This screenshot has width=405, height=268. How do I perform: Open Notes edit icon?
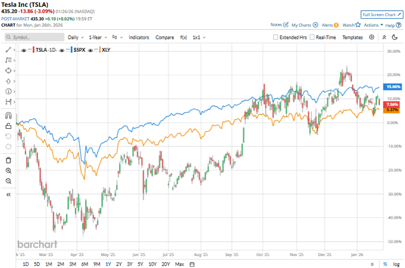tap(285, 25)
